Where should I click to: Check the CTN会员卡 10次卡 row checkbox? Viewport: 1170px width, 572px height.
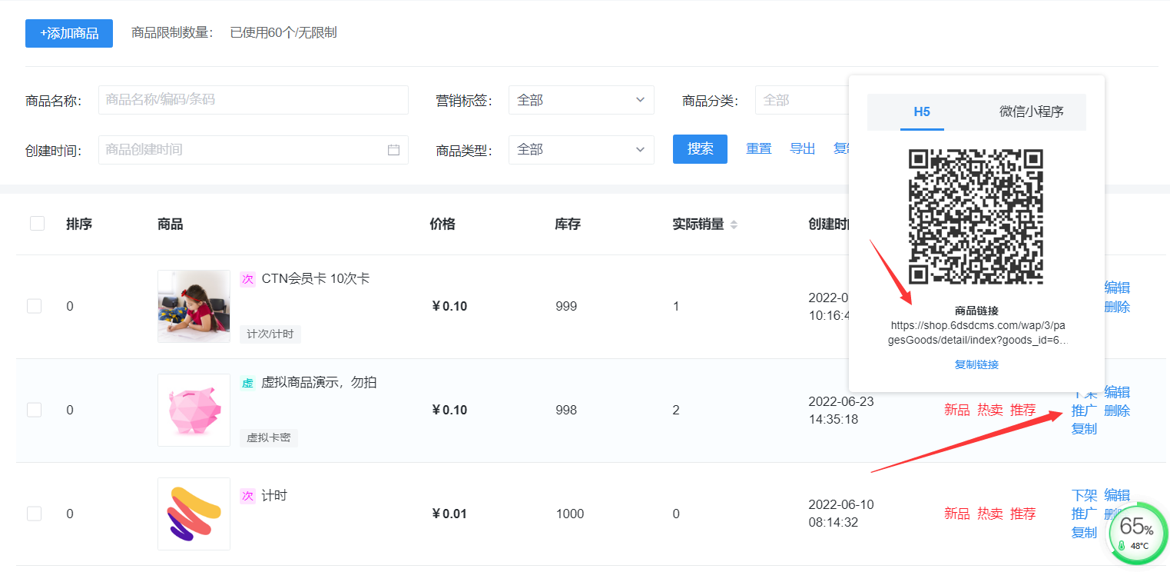(x=34, y=306)
